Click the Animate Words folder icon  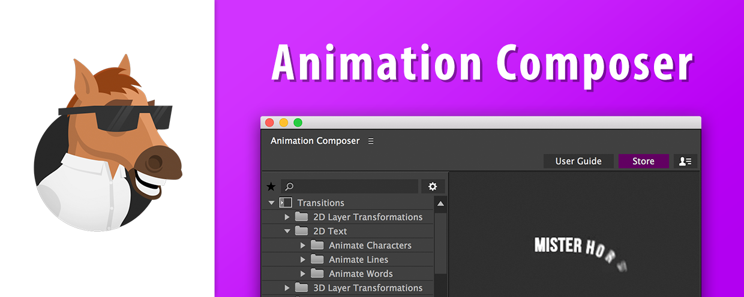click(x=317, y=274)
